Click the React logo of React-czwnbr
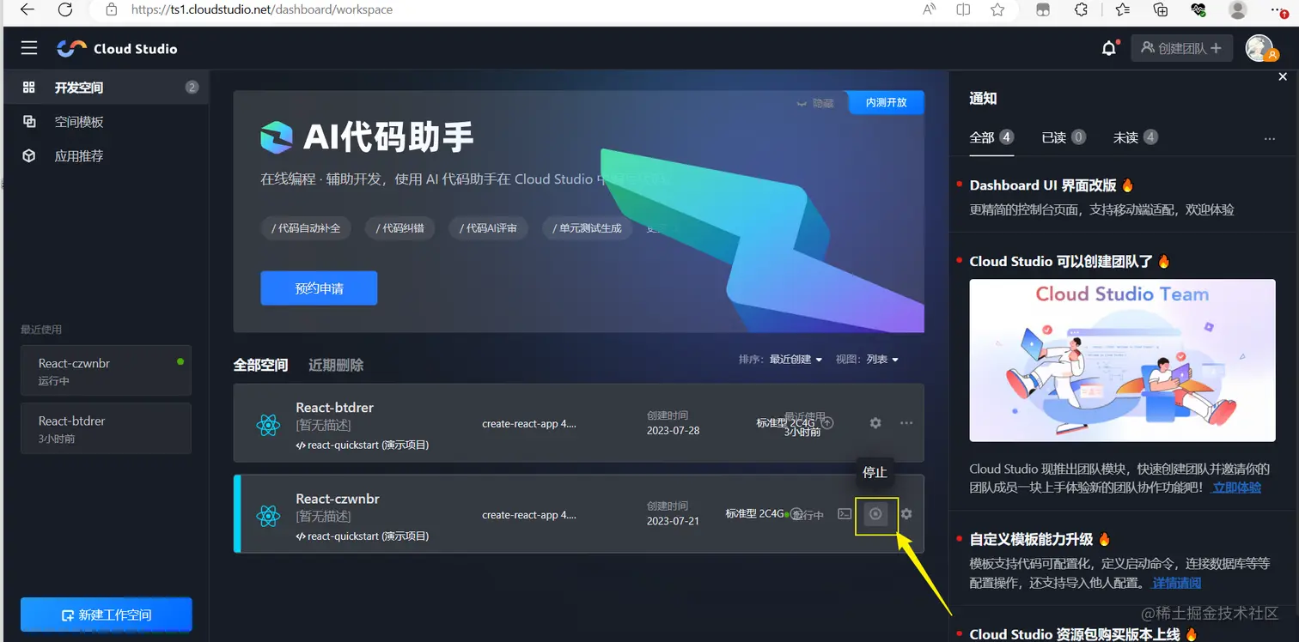Screen dimensions: 1299x642 (268, 516)
